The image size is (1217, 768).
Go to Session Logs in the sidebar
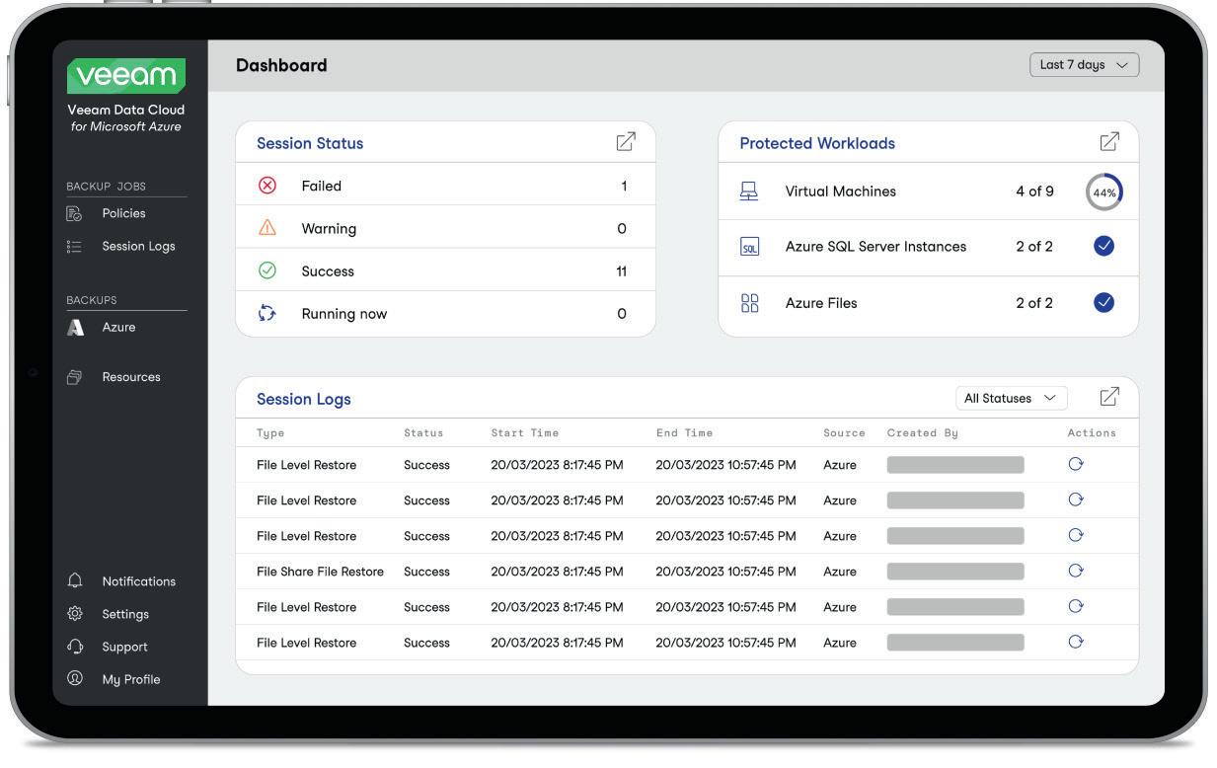[x=138, y=246]
